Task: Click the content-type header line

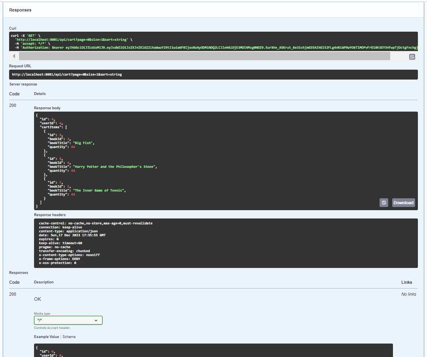Action: point(68,231)
